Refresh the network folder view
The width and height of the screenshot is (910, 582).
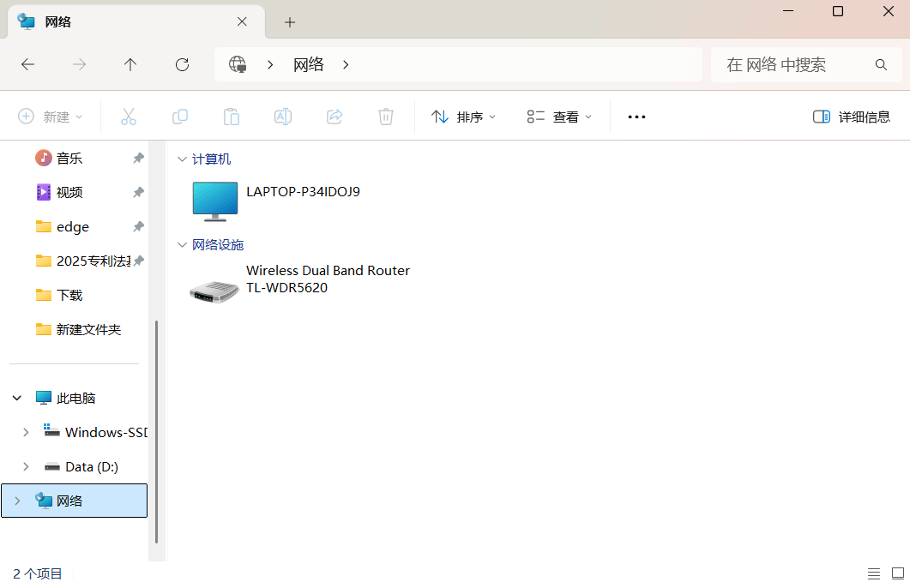pyautogui.click(x=182, y=64)
